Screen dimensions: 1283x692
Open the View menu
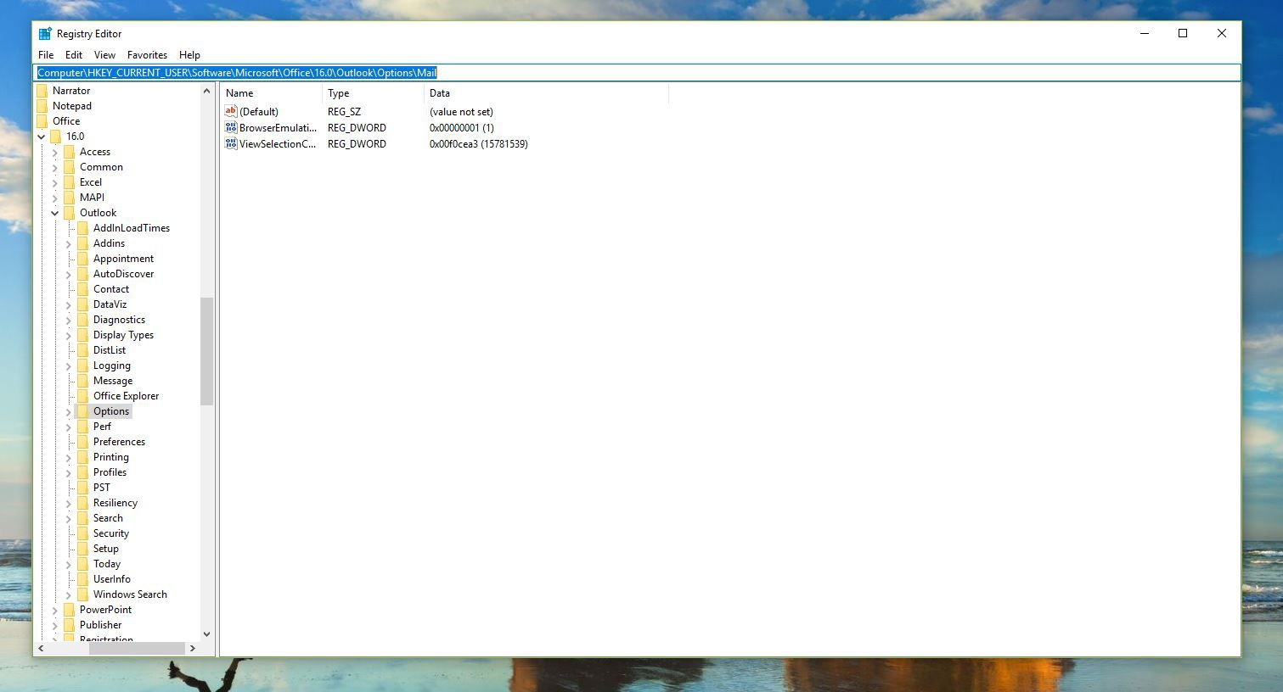click(104, 55)
